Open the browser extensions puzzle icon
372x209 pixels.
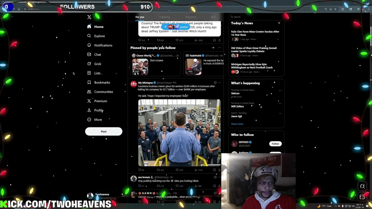(x=343, y=9)
